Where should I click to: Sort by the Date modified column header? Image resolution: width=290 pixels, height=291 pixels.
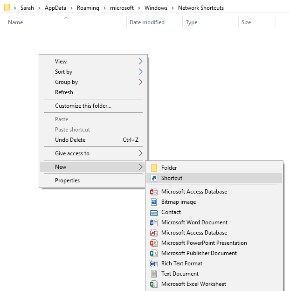[147, 22]
